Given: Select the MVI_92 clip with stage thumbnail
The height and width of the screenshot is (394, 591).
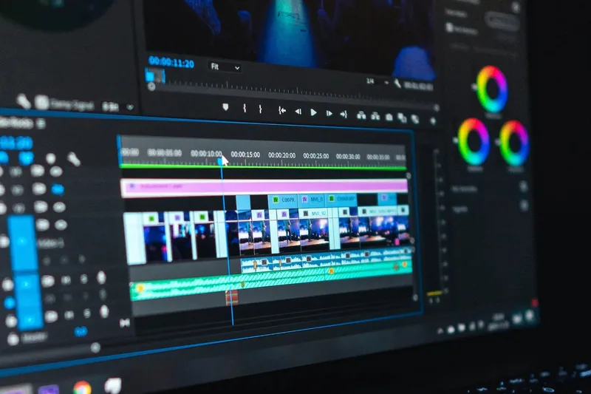Looking at the screenshot, I should point(315,231).
